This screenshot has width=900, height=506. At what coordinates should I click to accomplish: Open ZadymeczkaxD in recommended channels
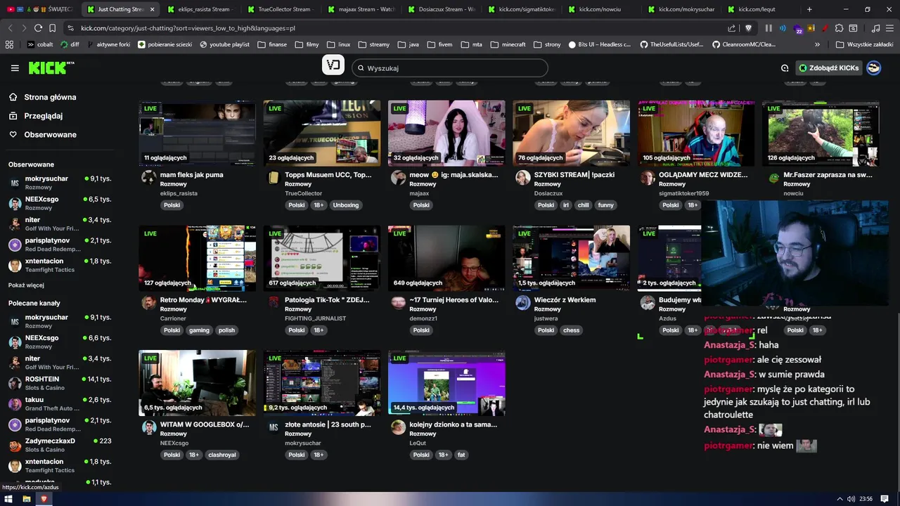point(60,445)
